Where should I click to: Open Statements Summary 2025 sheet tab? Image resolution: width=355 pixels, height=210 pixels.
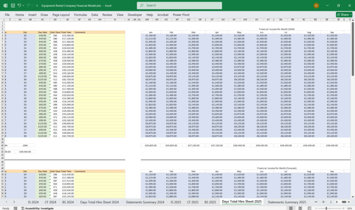coord(287,202)
